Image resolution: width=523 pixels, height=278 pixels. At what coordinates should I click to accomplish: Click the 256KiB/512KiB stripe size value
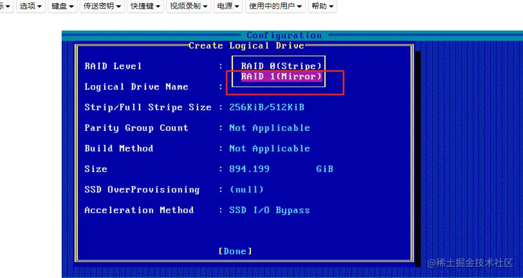pos(267,107)
